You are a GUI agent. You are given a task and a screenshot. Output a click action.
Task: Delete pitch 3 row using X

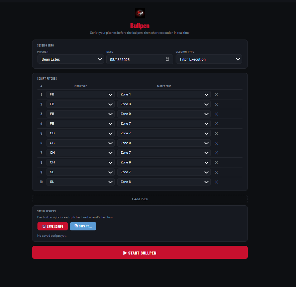216,114
